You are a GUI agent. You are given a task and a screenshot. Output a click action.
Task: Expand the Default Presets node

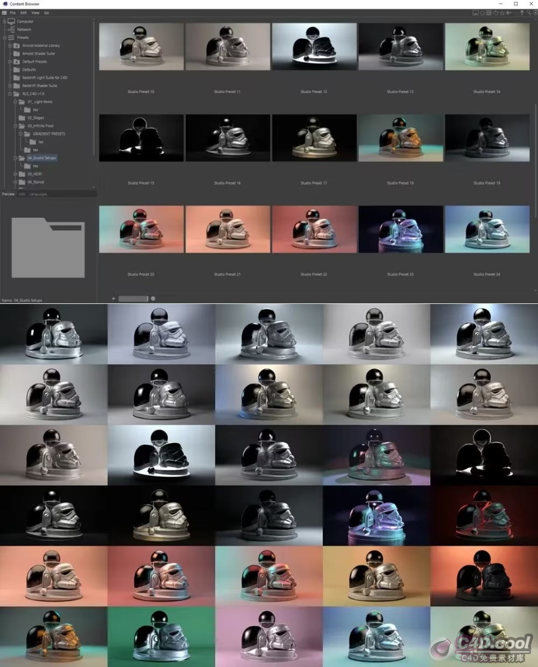[10, 62]
